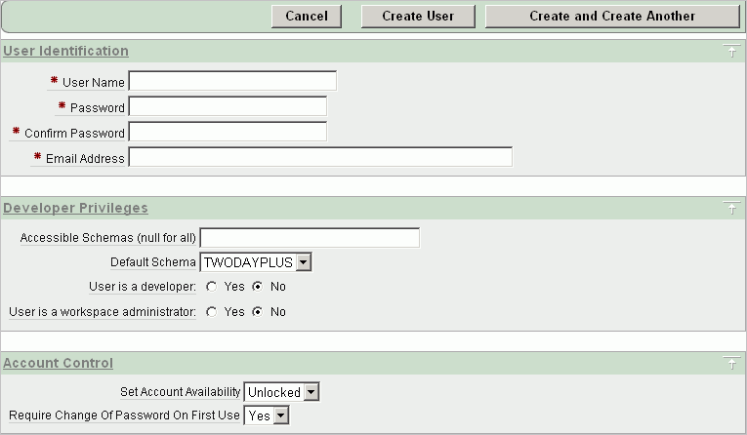Click top arrow icon in Developer Privileges header
The height and width of the screenshot is (435, 747).
[x=731, y=209]
